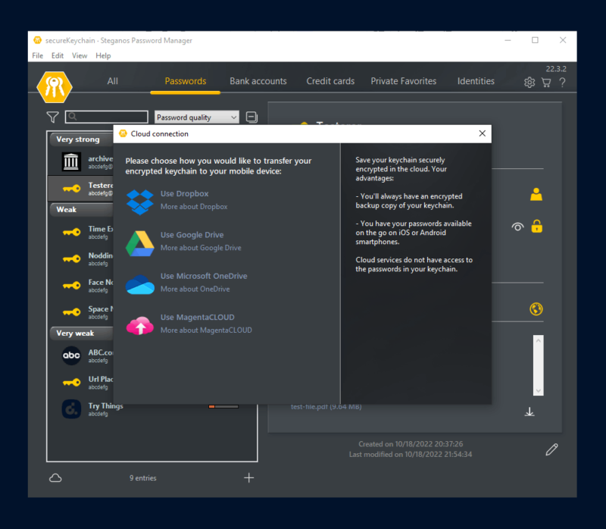Open the filter funnel icon
This screenshot has width=606, height=529.
[x=52, y=117]
